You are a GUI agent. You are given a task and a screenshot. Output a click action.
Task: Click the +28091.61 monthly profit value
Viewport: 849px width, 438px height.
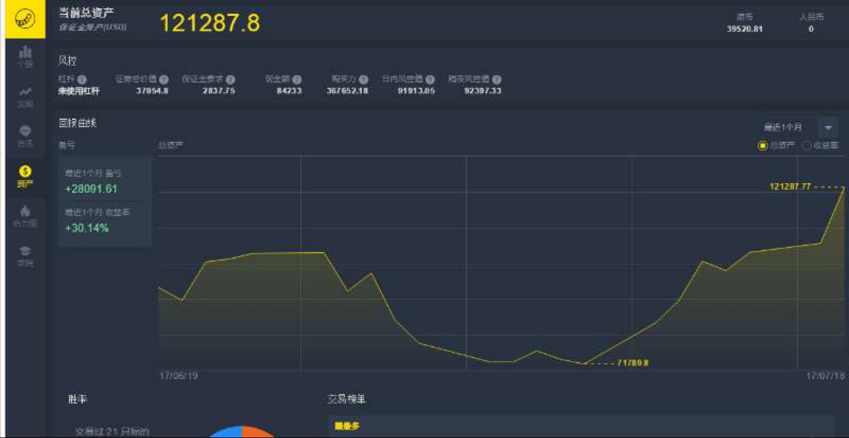point(91,189)
